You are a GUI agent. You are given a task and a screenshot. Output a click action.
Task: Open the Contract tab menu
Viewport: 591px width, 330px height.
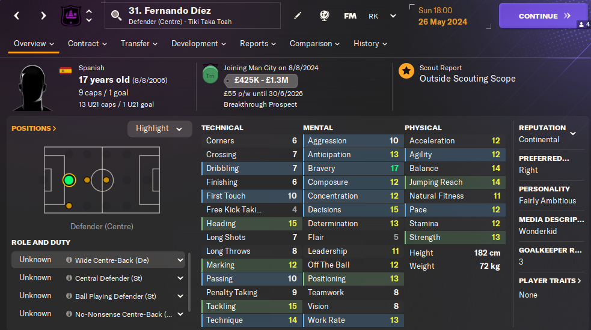(87, 44)
